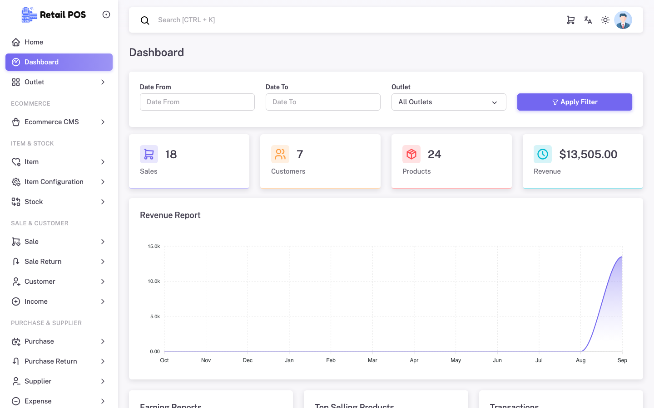Click the Sales cart icon card
This screenshot has width=654, height=408.
pos(149,154)
